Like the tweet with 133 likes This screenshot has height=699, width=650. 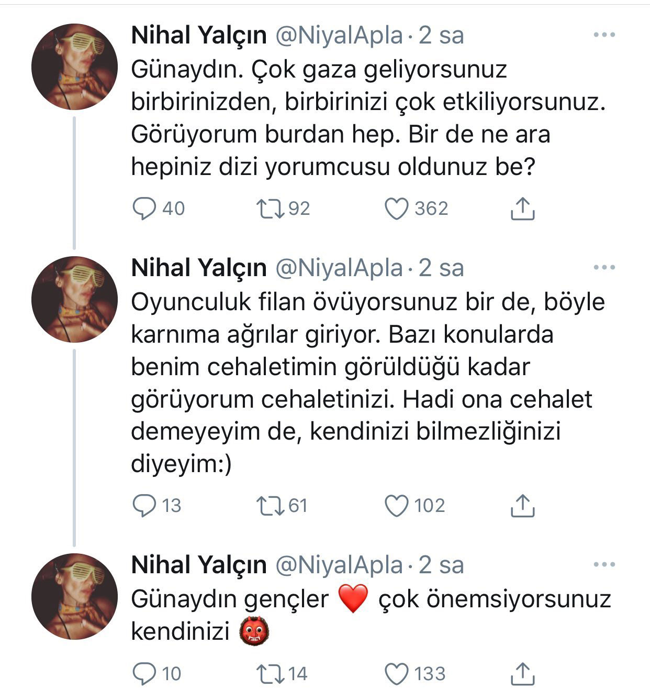click(x=396, y=674)
